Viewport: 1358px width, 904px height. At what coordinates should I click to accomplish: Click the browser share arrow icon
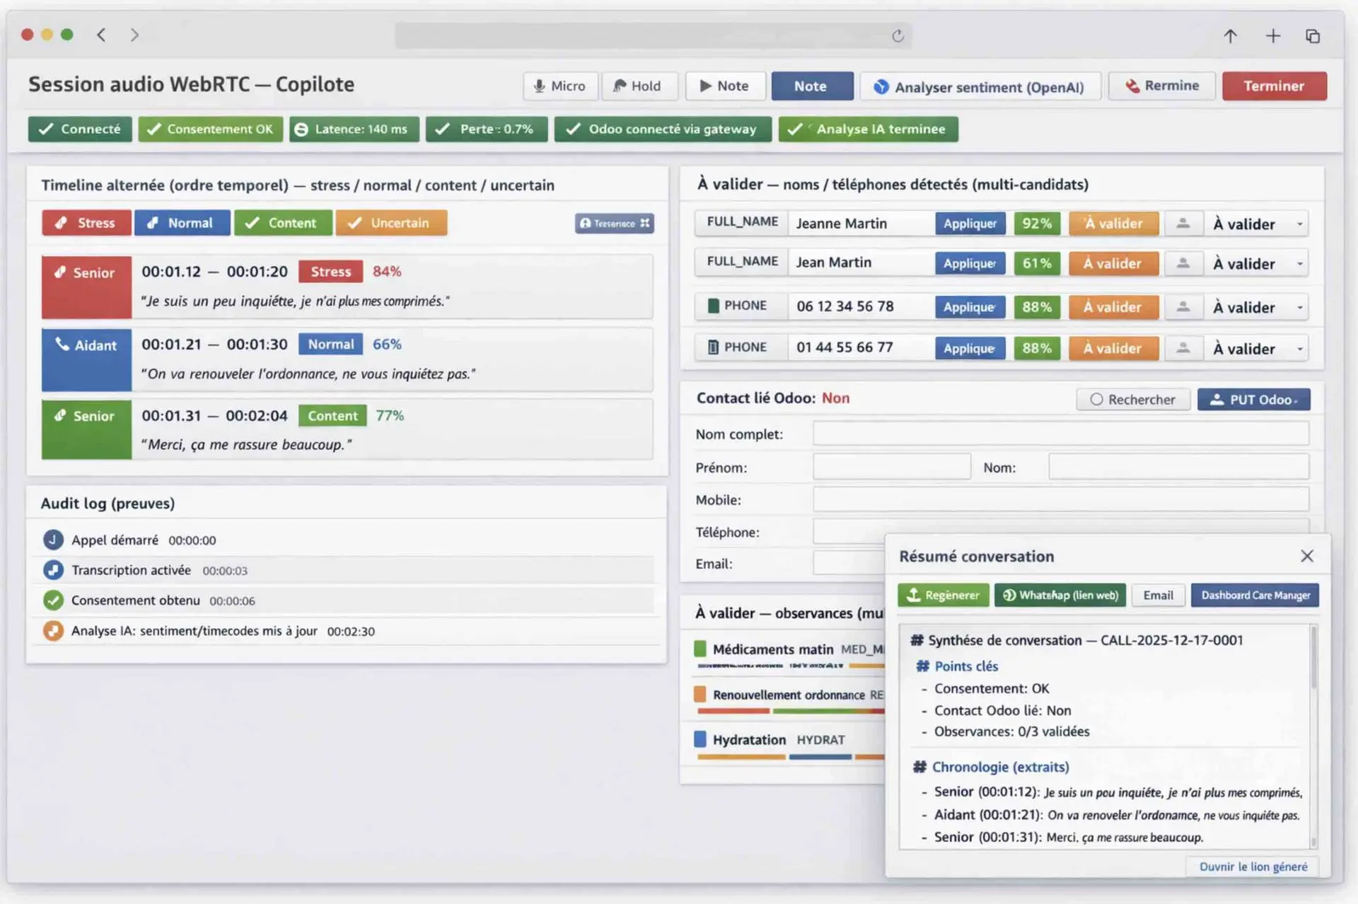point(1230,36)
